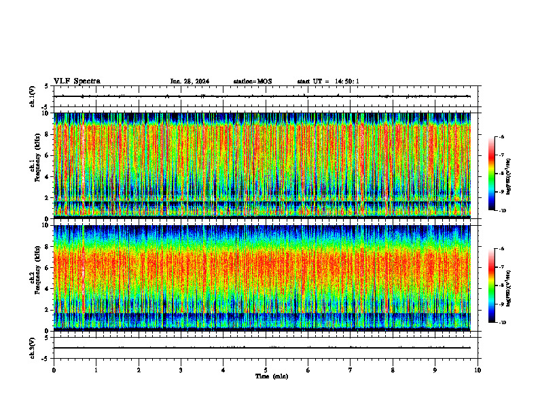538x415 pixels.
Task: Click the "Time (min)" axis label
Action: pos(272,376)
